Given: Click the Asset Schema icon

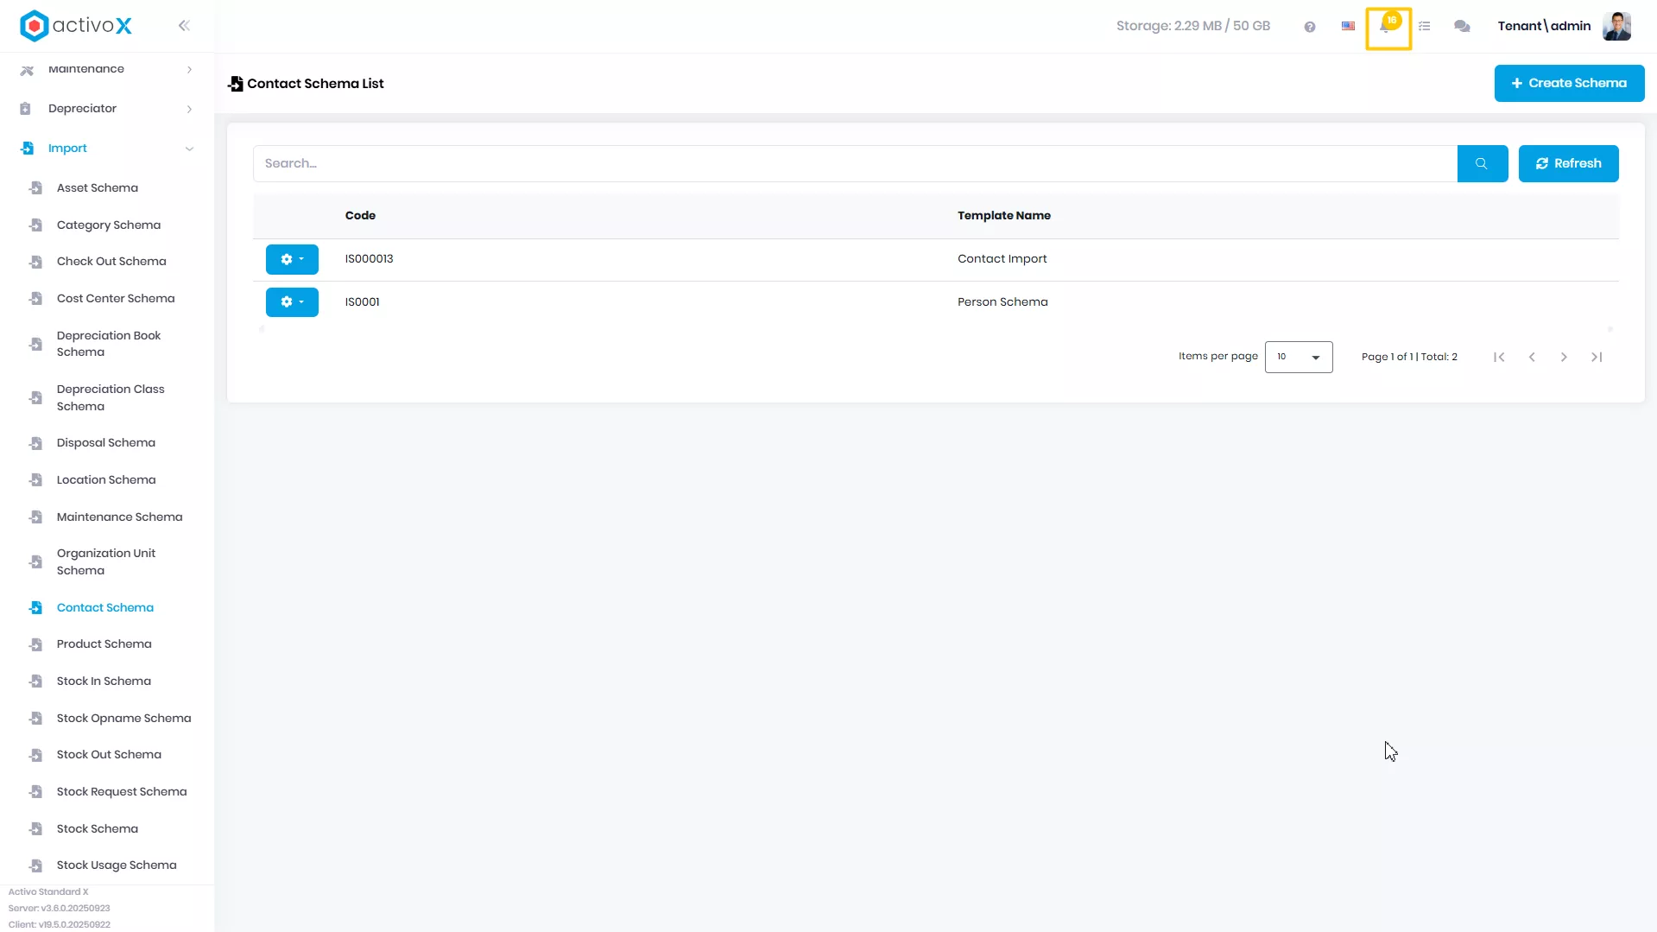Looking at the screenshot, I should tap(35, 187).
